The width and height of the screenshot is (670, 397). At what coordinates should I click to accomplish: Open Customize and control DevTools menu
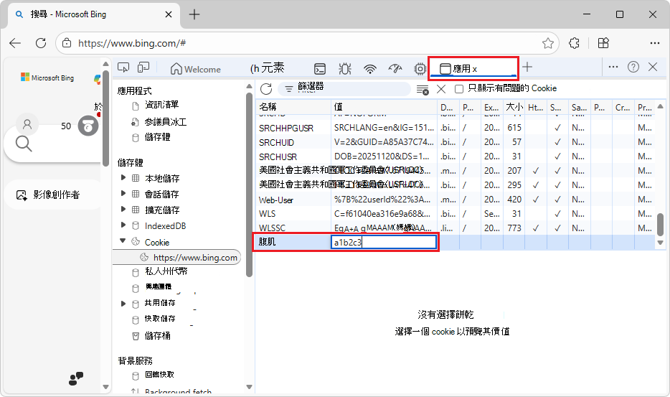click(x=613, y=67)
